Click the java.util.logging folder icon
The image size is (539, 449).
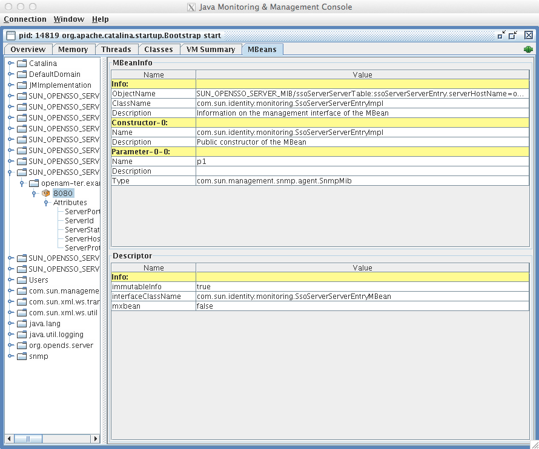coord(21,334)
